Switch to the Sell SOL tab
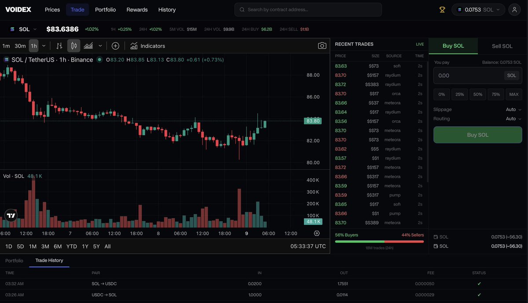Screen dimensions: 528x303 click(x=502, y=46)
